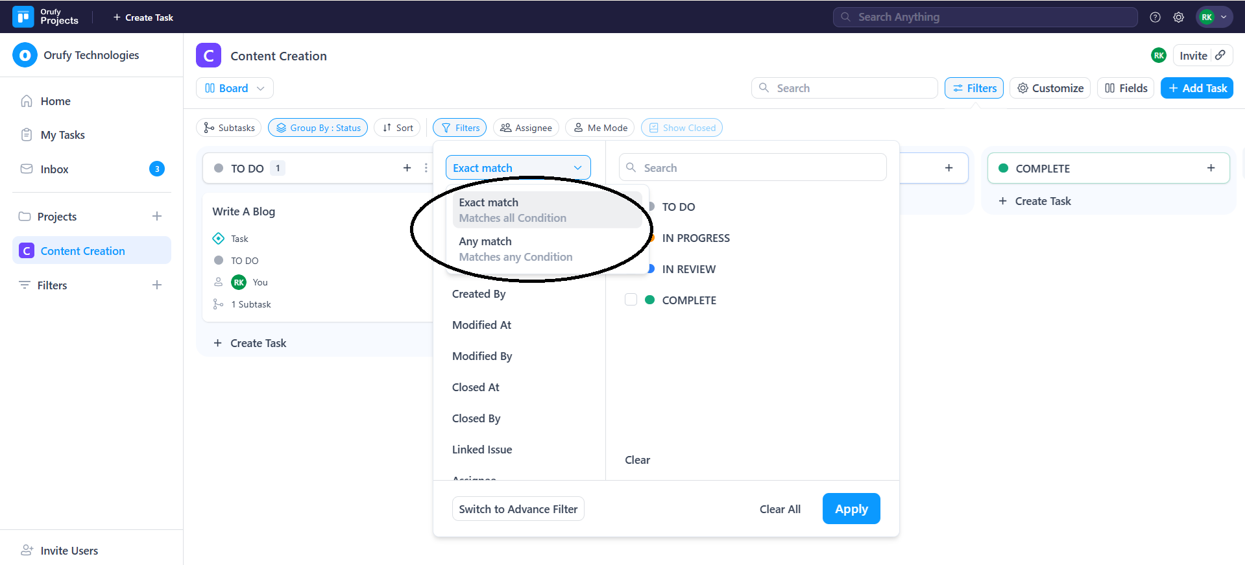Expand the RK user profile menu
The width and height of the screenshot is (1245, 565).
[1214, 18]
